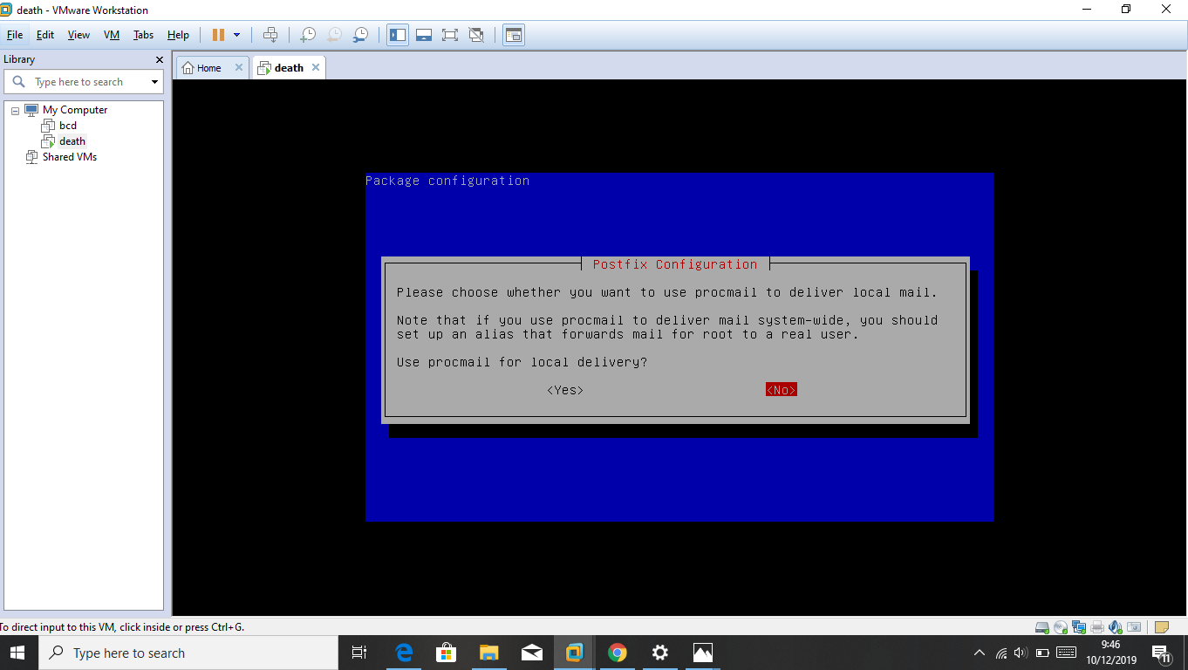Open the Action Center notifications
1188x670 pixels.
[1162, 653]
